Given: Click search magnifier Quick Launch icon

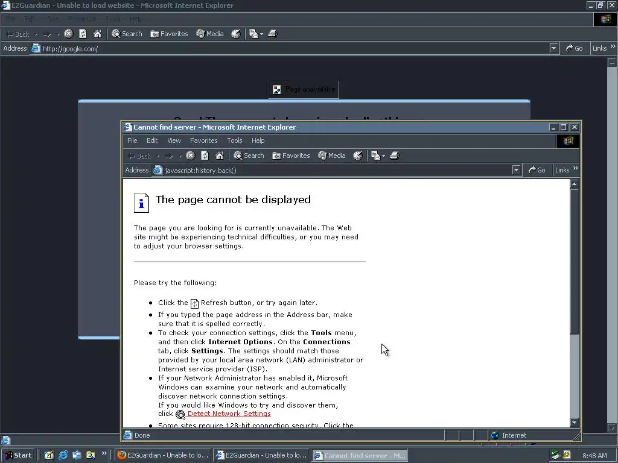Looking at the screenshot, I should click(91, 455).
